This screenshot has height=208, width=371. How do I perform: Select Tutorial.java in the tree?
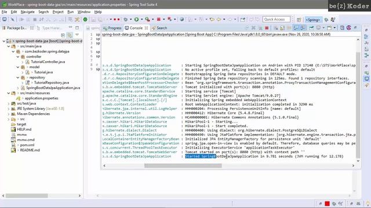[43, 72]
